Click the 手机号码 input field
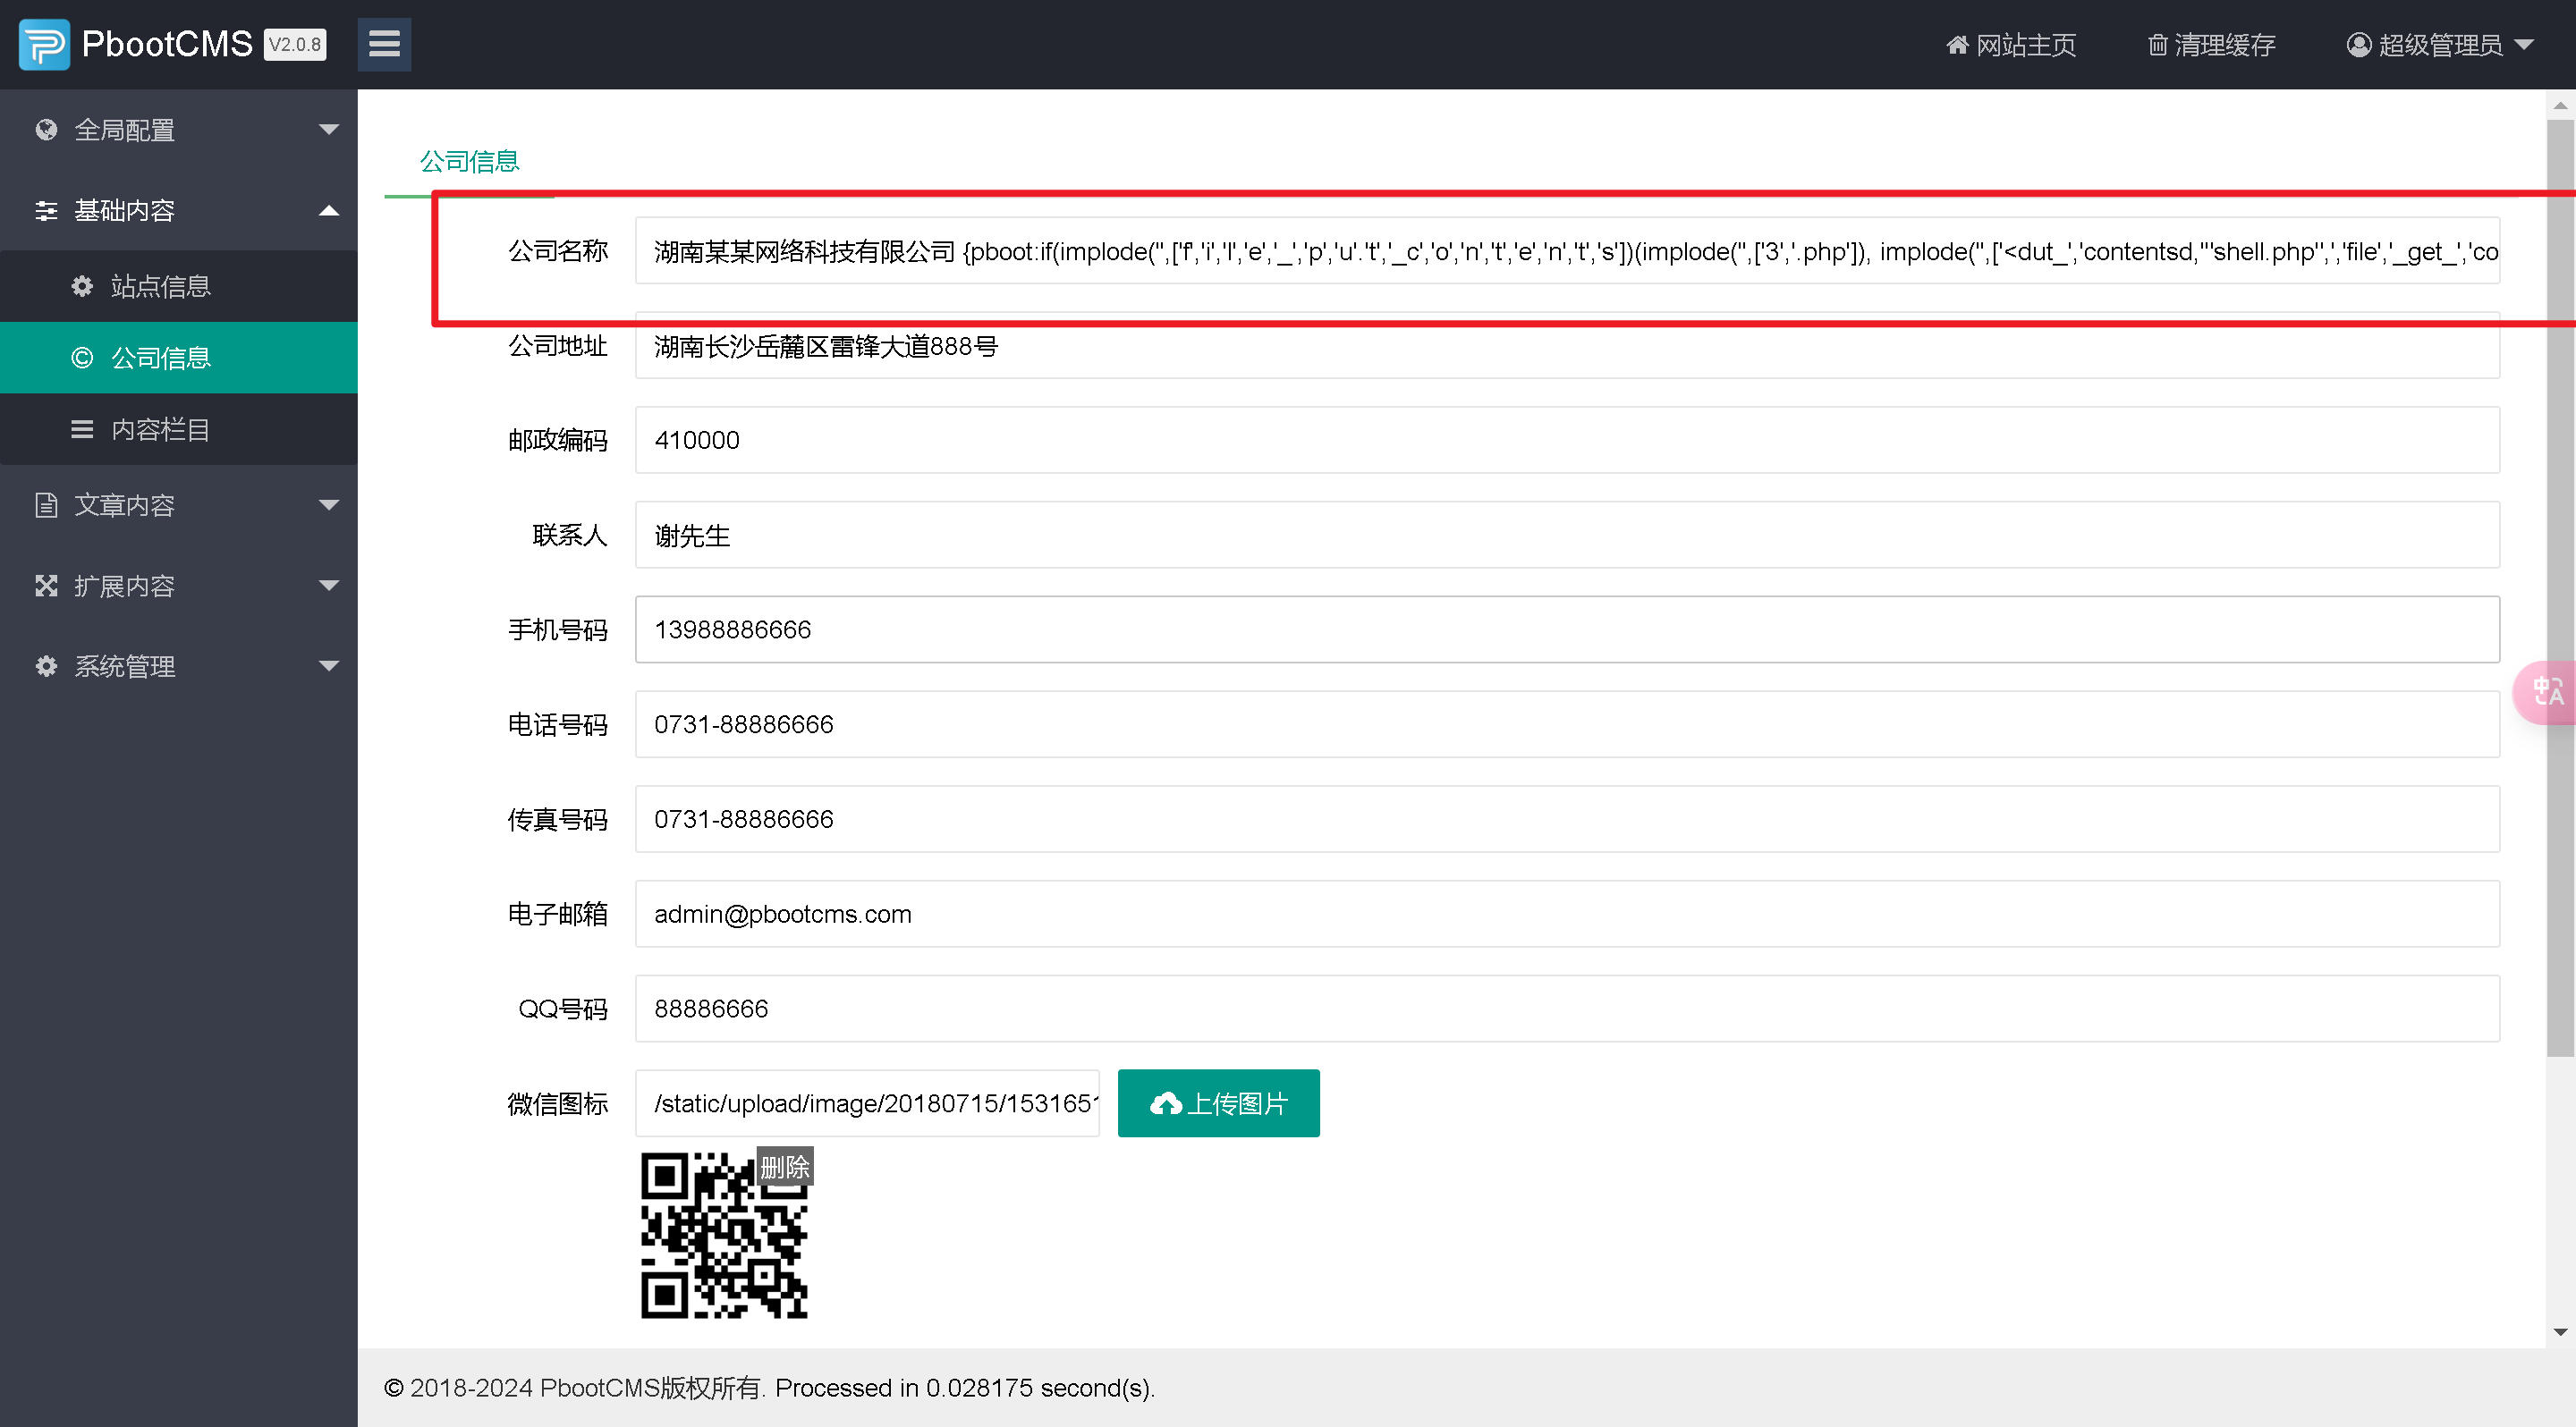 point(1566,629)
